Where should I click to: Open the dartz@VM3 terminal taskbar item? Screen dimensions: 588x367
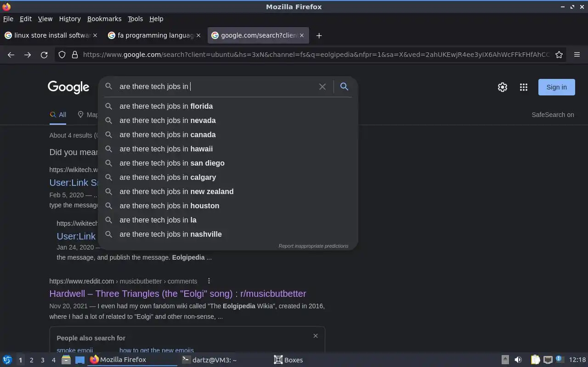(x=223, y=360)
